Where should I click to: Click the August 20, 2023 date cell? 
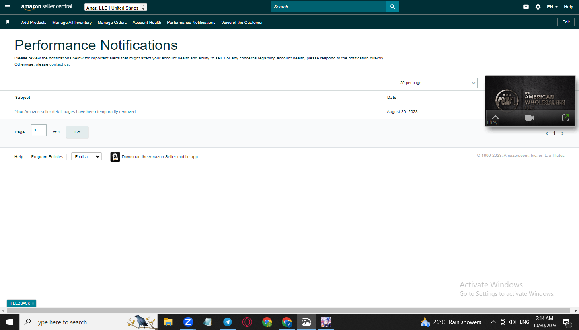(402, 112)
